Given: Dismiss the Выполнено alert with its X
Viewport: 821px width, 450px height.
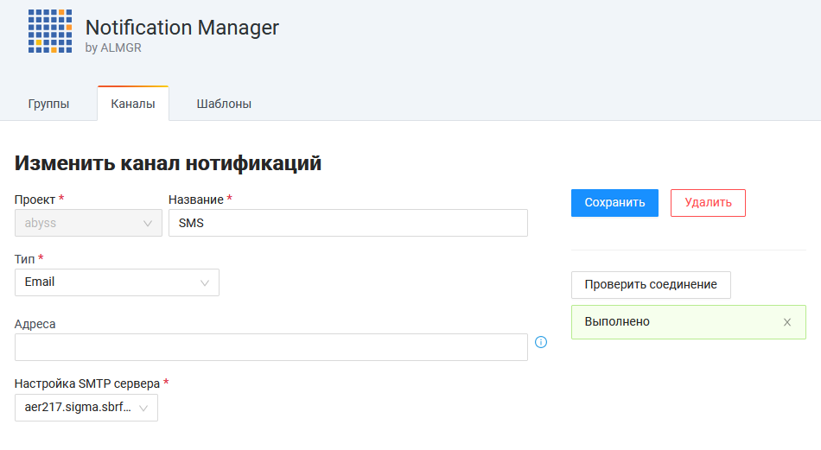Looking at the screenshot, I should 787,322.
